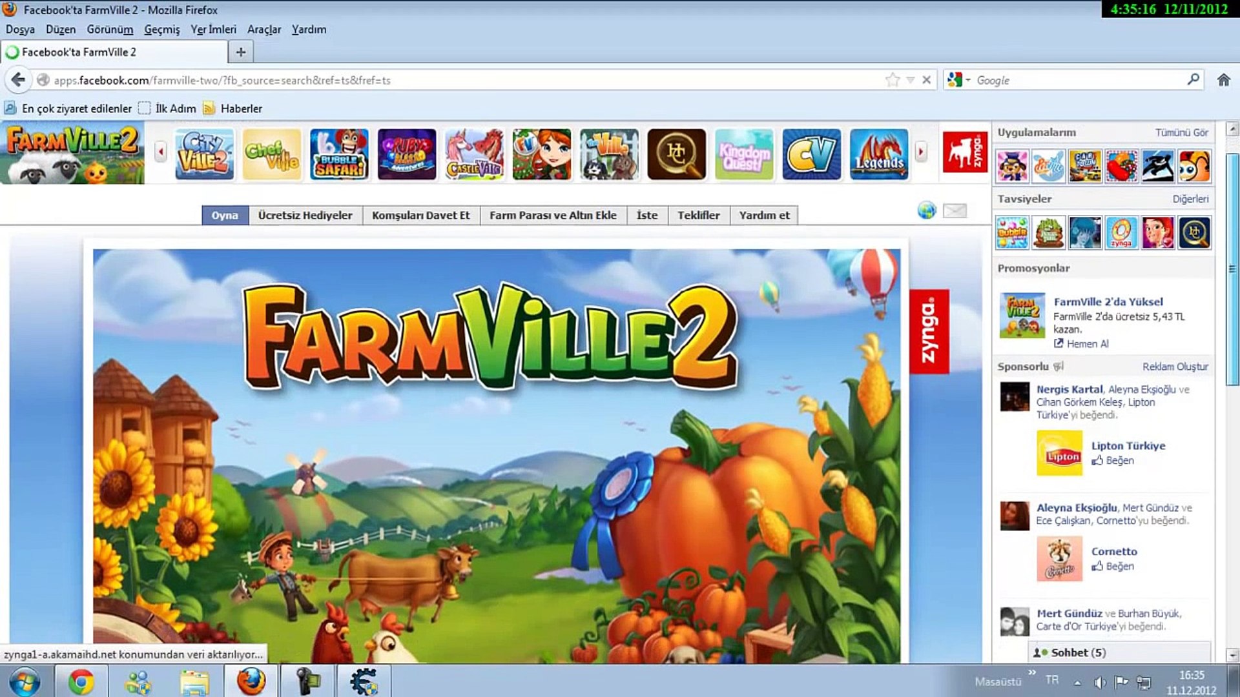Click the Google search input field
This screenshot has height=697, width=1240.
(1079, 80)
